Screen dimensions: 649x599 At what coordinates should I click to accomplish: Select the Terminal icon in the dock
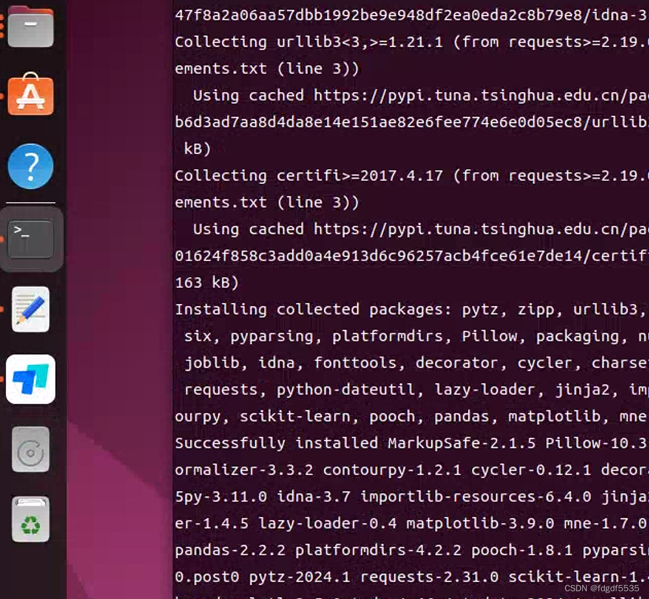30,239
